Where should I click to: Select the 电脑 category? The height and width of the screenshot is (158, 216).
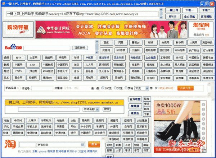pos(6,121)
